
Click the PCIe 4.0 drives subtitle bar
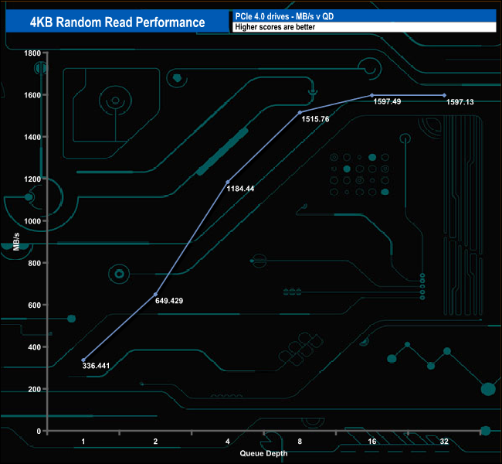point(365,16)
